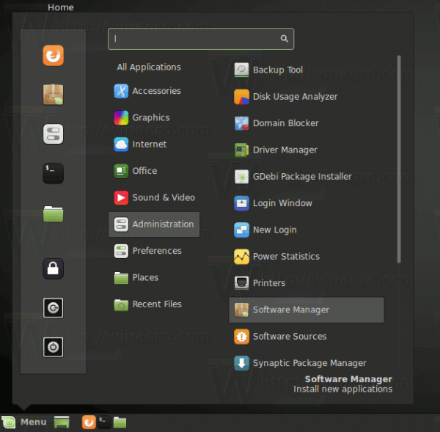
Task: Open Driver Manager
Action: click(x=307, y=150)
